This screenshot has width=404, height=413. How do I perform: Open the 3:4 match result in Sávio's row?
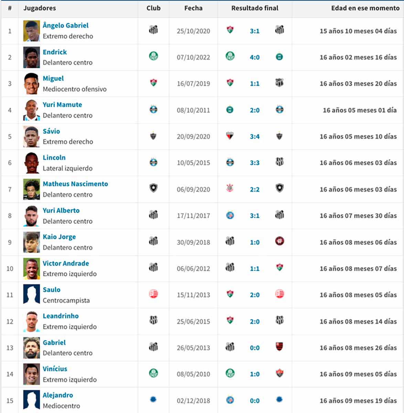pyautogui.click(x=254, y=137)
